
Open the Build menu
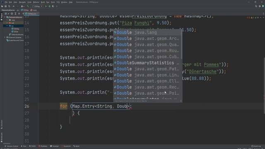pos(43,2)
